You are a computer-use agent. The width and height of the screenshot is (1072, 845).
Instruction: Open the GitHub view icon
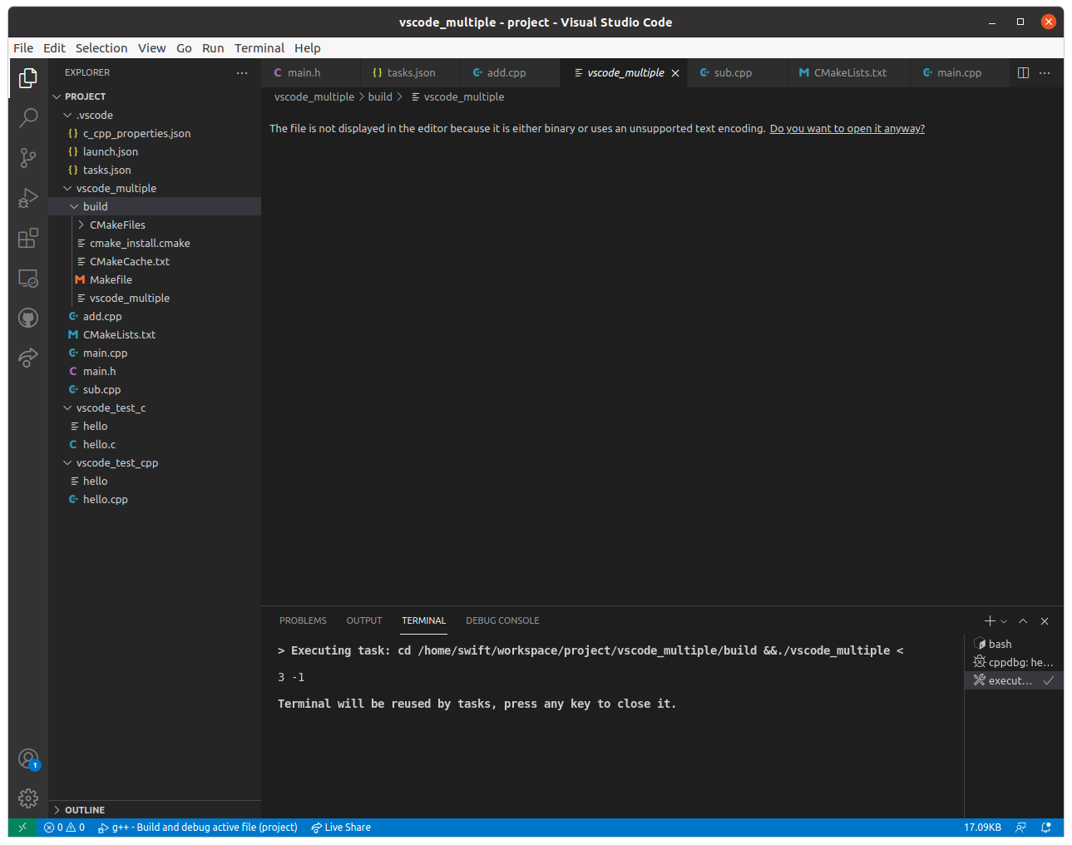pyautogui.click(x=28, y=318)
